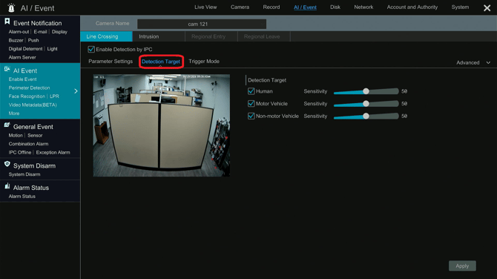Open IPC Offline settings

coord(19,153)
